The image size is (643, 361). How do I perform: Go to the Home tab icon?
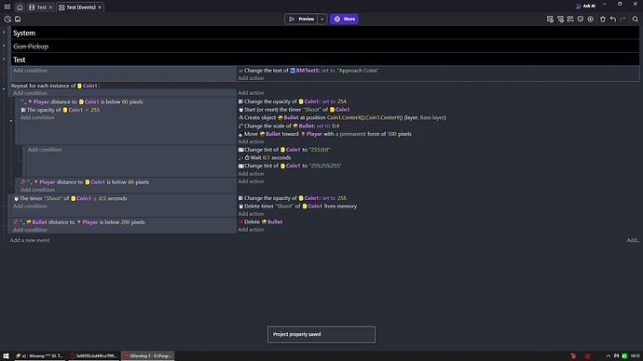coord(20,7)
